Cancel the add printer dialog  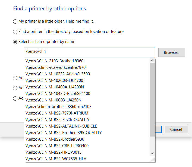point(176,129)
